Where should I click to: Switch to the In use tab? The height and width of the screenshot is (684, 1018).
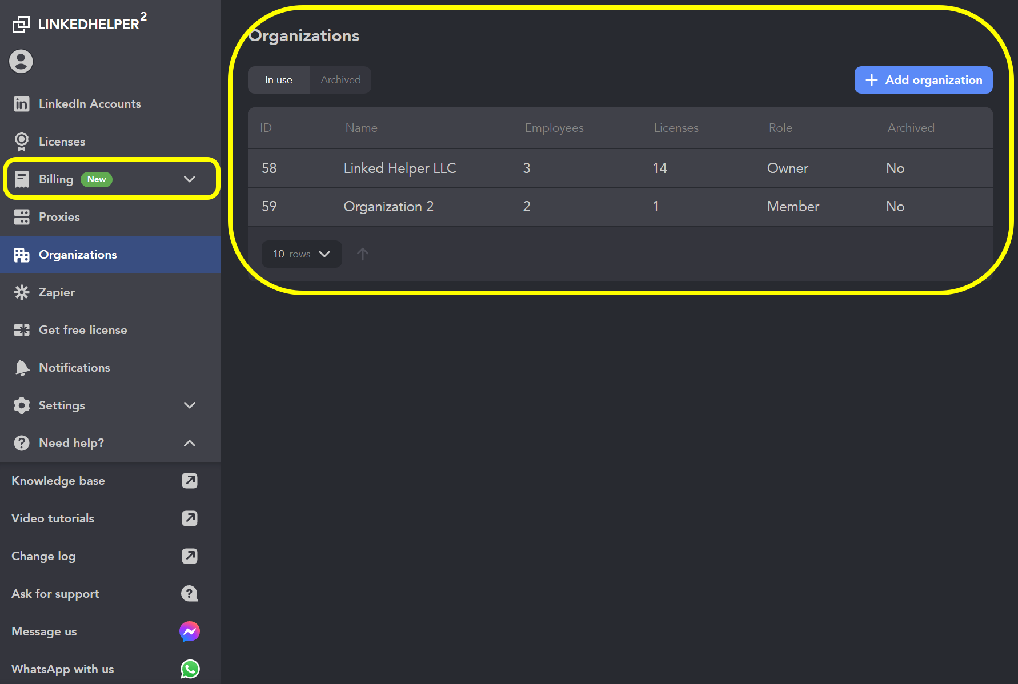279,80
